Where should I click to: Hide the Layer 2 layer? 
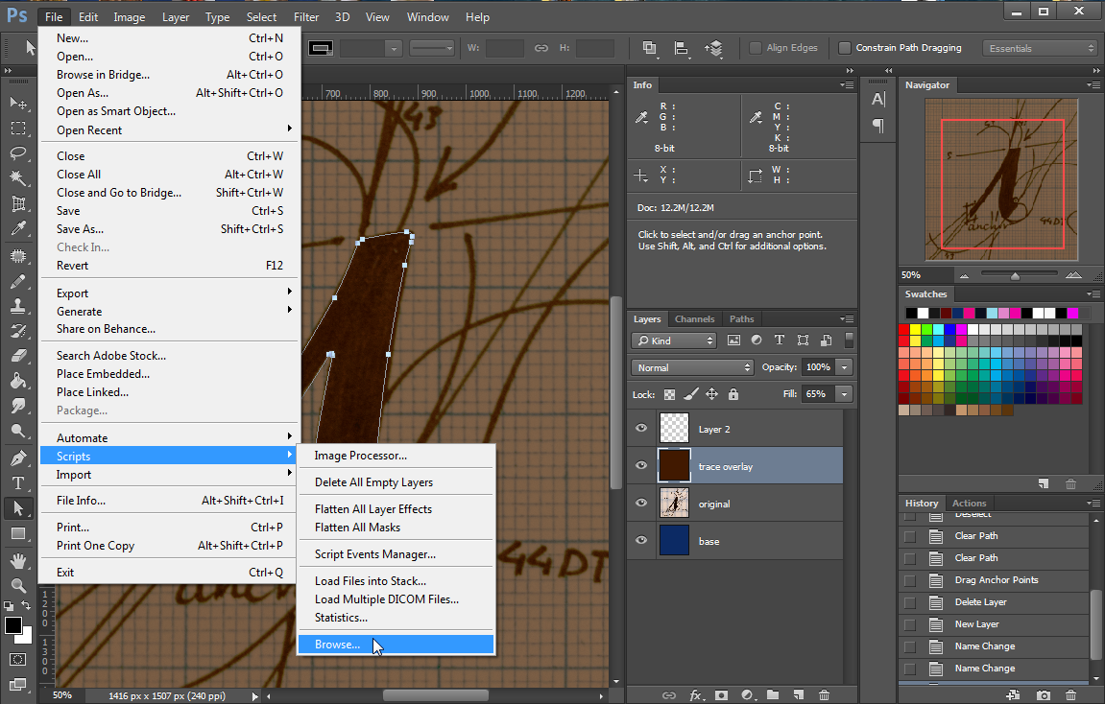pyautogui.click(x=641, y=428)
